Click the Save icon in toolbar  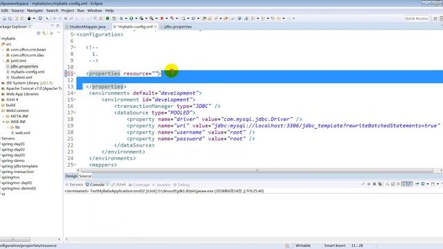tap(4, 19)
